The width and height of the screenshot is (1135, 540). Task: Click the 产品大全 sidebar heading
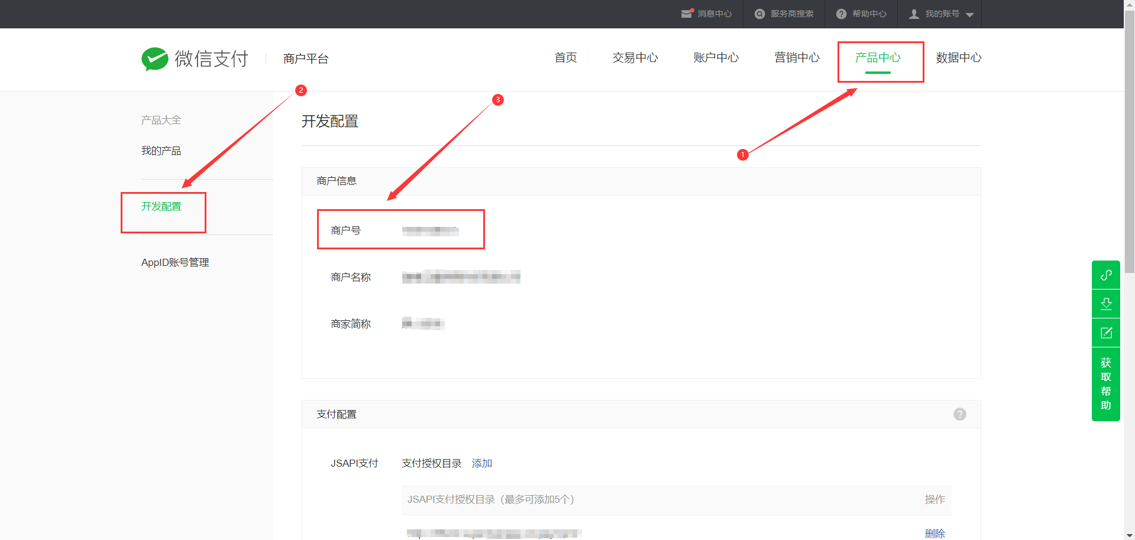[x=161, y=121]
